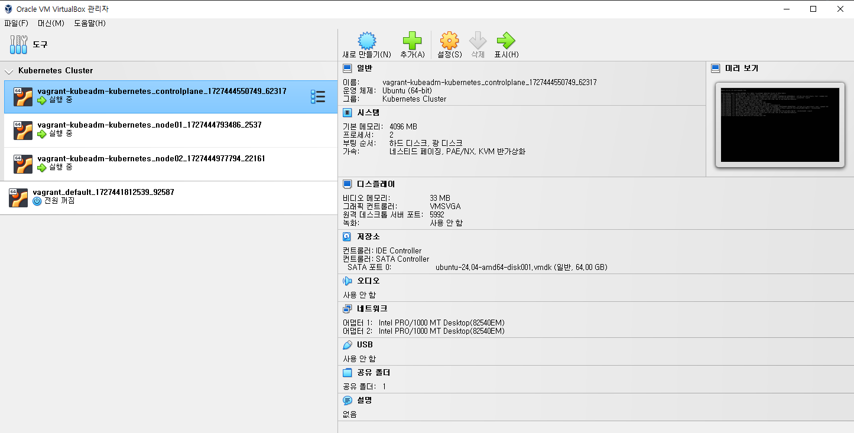The image size is (854, 433).
Task: Click the 저장소 (Storage) section icon
Action: 348,237
